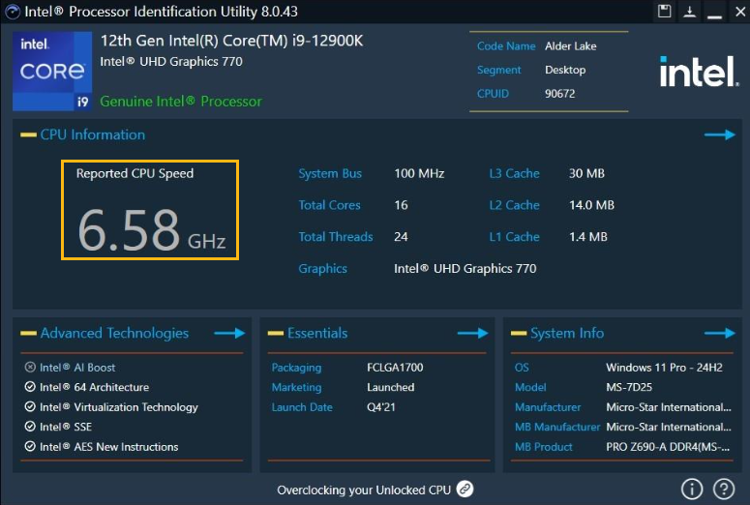Viewport: 750px width, 505px height.
Task: Click the MB Product label
Action: click(x=543, y=447)
